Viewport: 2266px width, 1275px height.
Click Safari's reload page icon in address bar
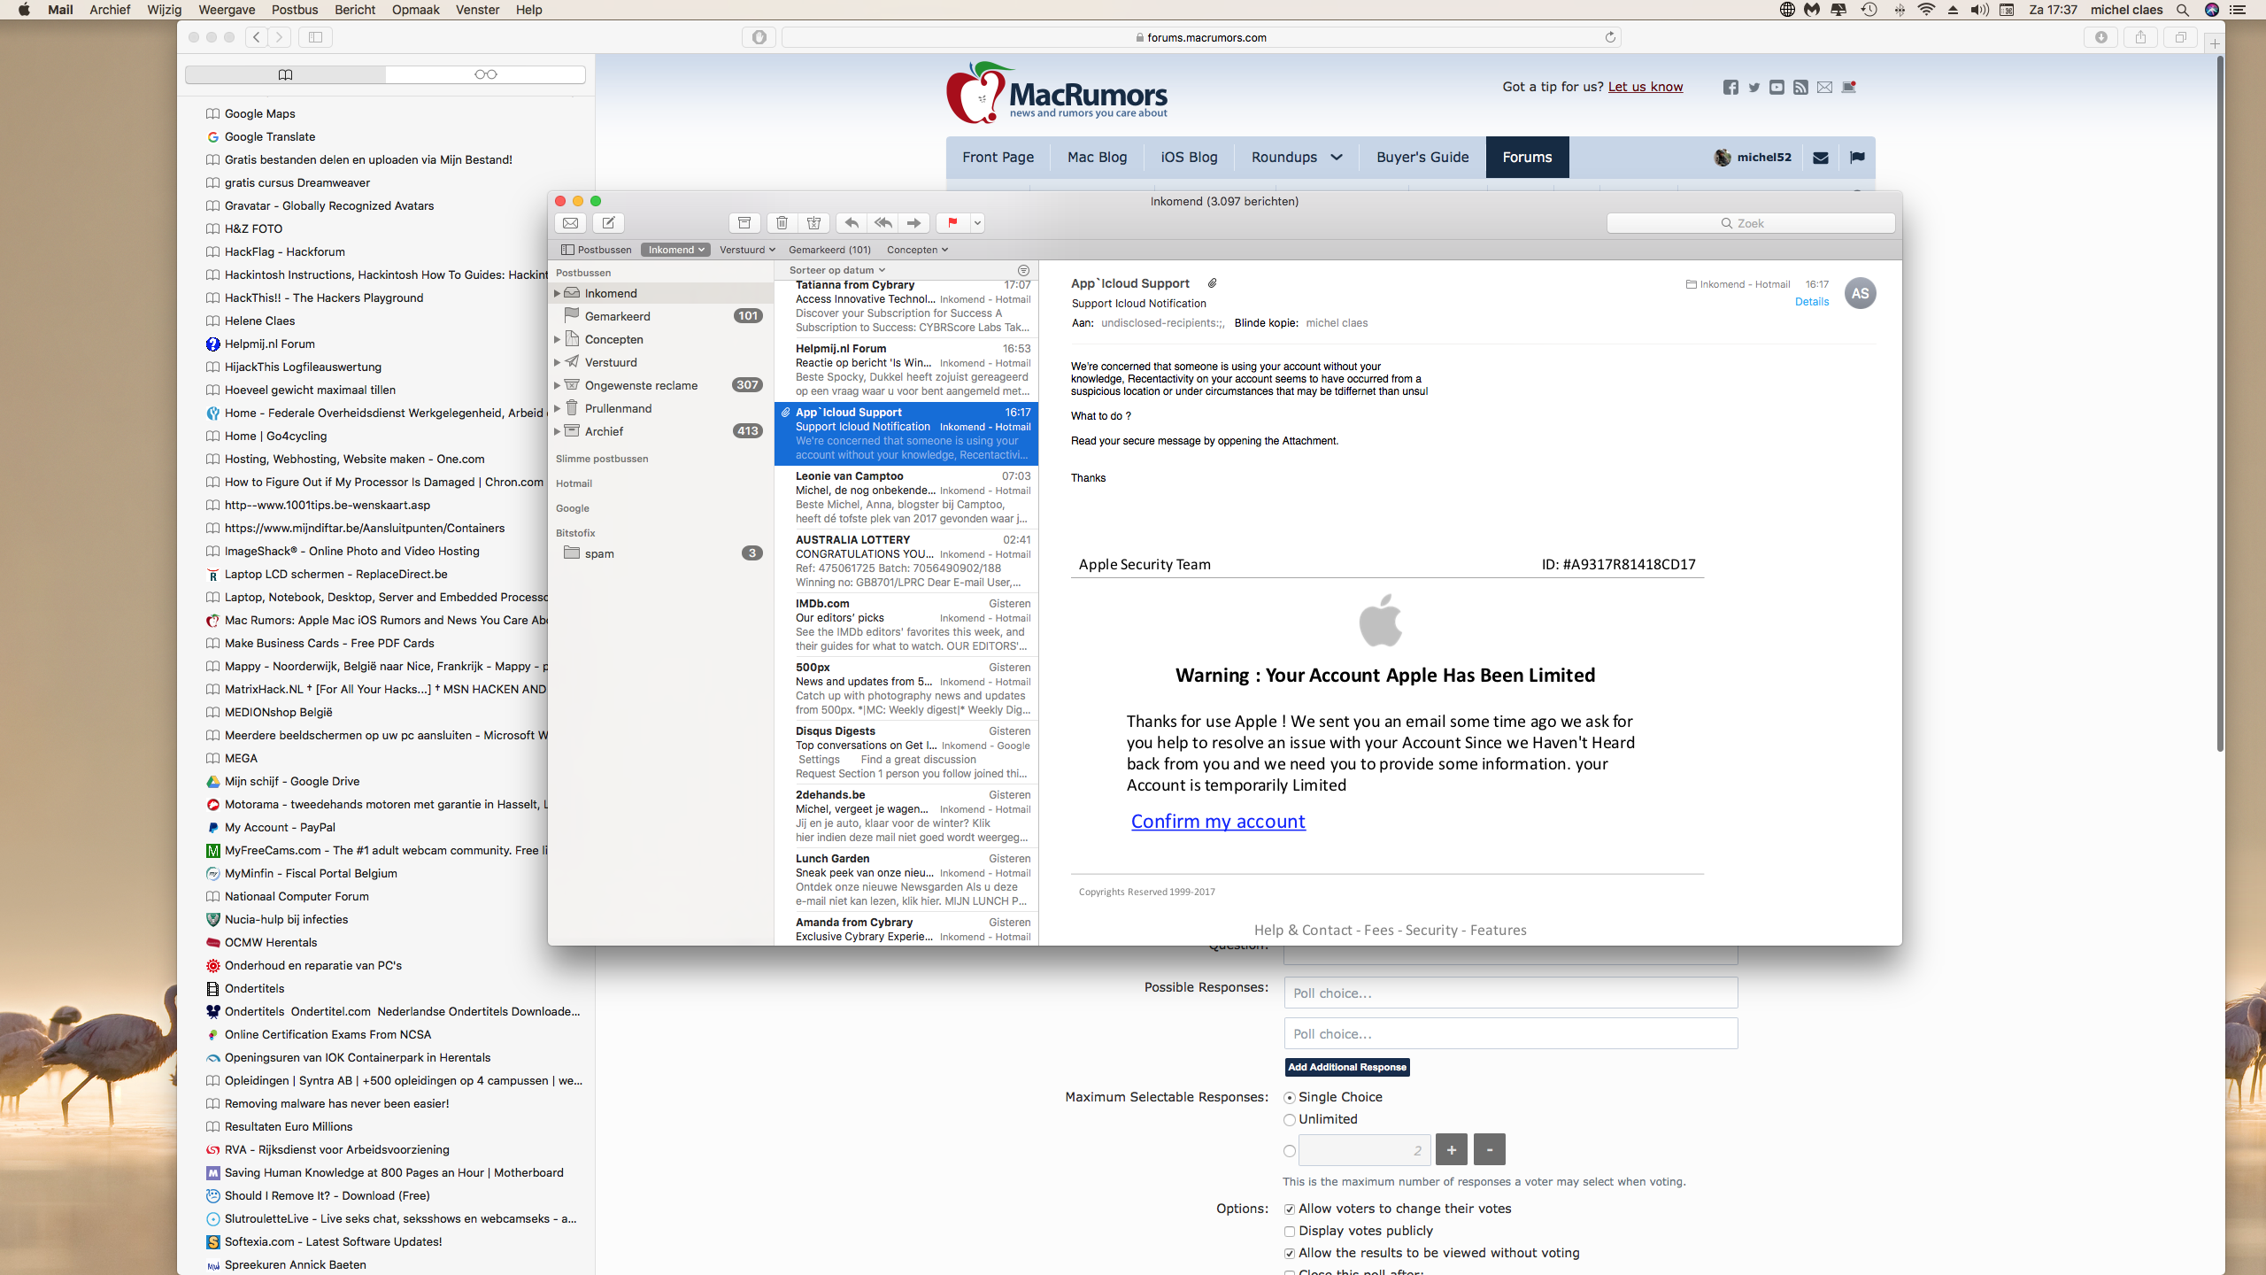pos(1610,37)
